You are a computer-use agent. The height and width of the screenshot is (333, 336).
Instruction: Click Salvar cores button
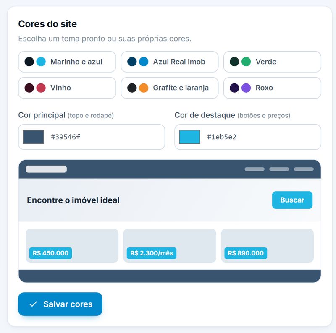60,304
